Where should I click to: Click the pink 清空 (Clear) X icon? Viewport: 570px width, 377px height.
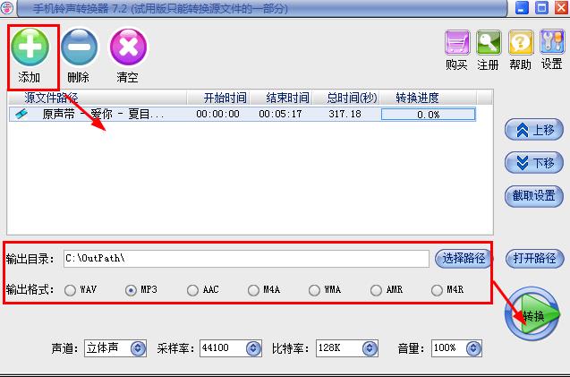click(x=128, y=47)
